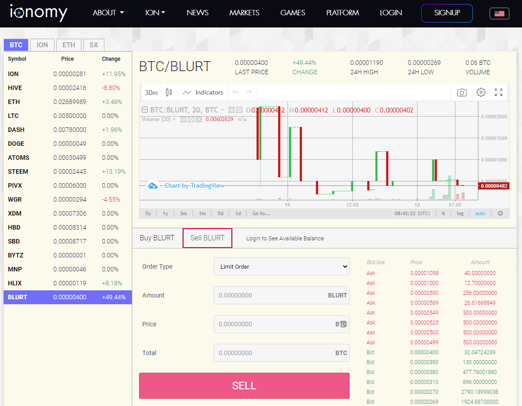Open chart properties gear in top toolbar
The width and height of the screenshot is (522, 406).
[x=481, y=92]
